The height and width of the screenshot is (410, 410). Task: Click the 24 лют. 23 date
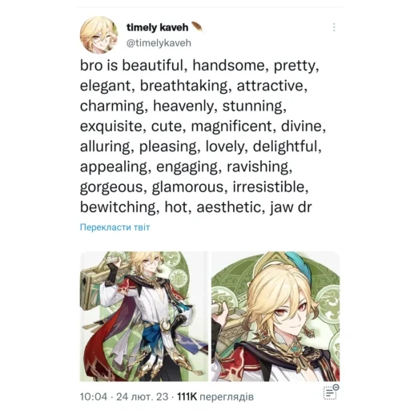143,396
